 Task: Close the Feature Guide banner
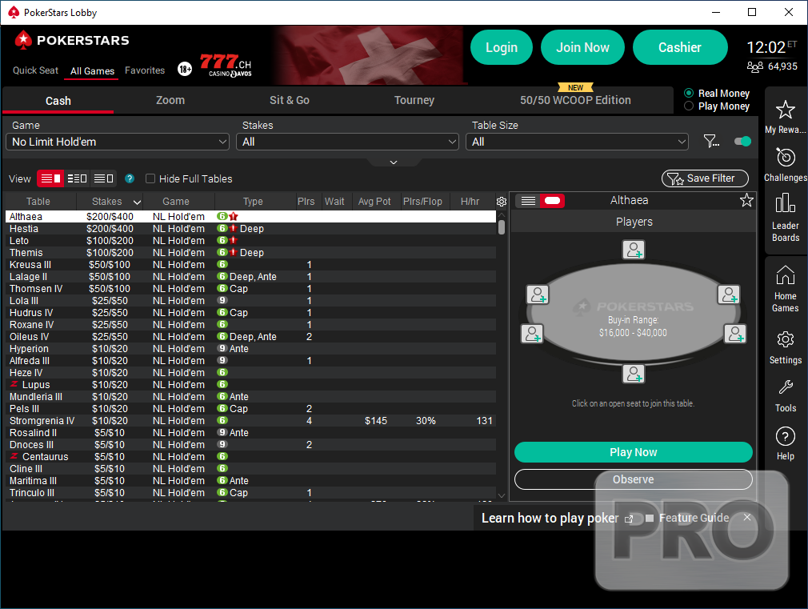pyautogui.click(x=747, y=517)
